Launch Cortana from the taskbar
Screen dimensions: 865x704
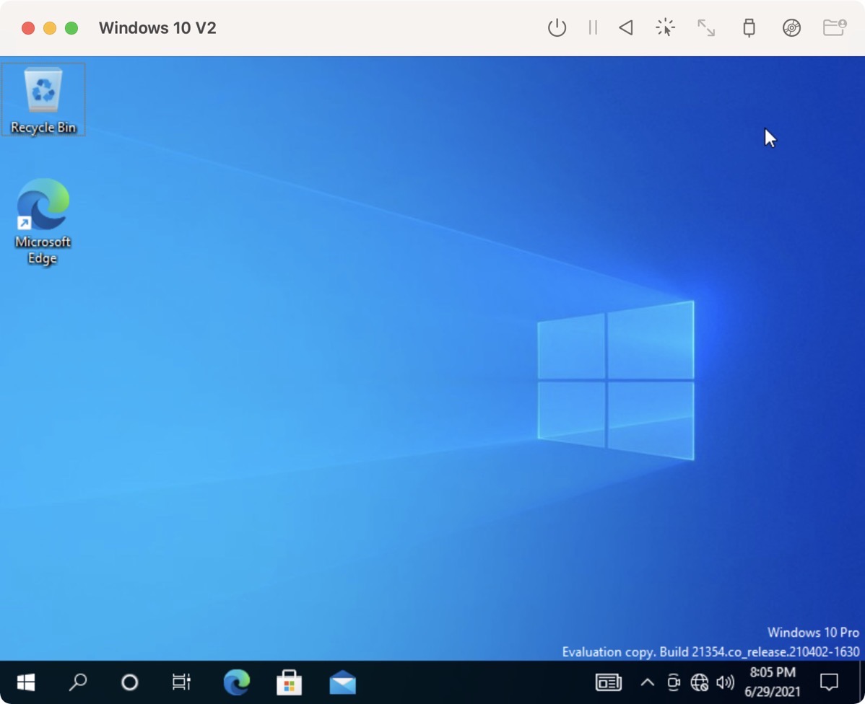click(130, 682)
